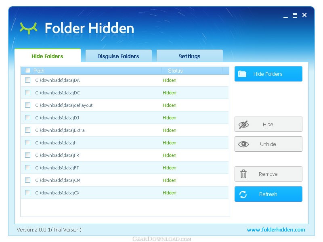Close the Folder Hidden window
This screenshot has width=323, height=242.
[304, 15]
